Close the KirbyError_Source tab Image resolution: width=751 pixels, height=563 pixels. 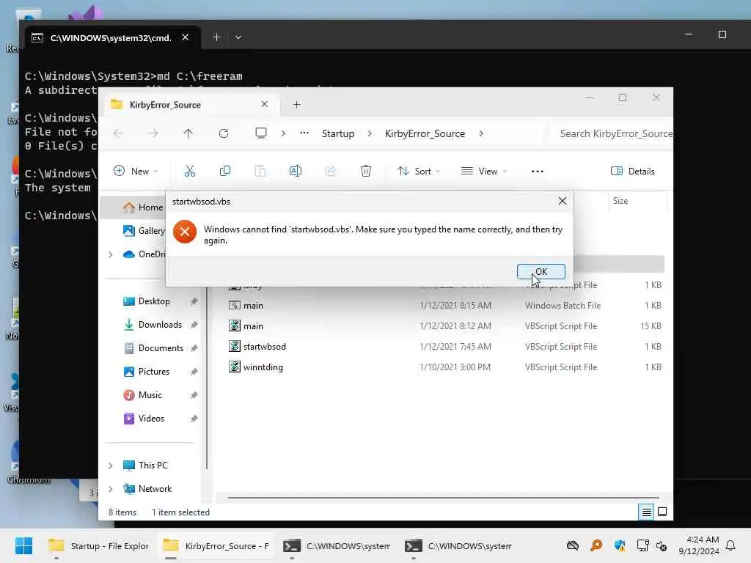tap(264, 104)
